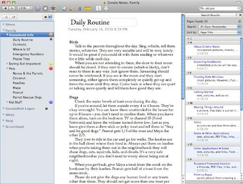Expand the Scratchpad notebook
This screenshot has width=243, height=184.
tap(4, 126)
